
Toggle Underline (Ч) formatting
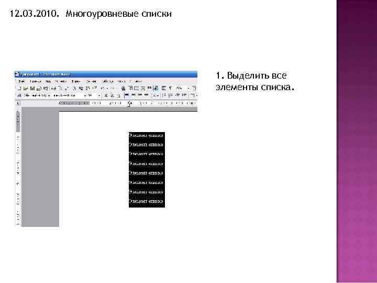tap(118, 95)
